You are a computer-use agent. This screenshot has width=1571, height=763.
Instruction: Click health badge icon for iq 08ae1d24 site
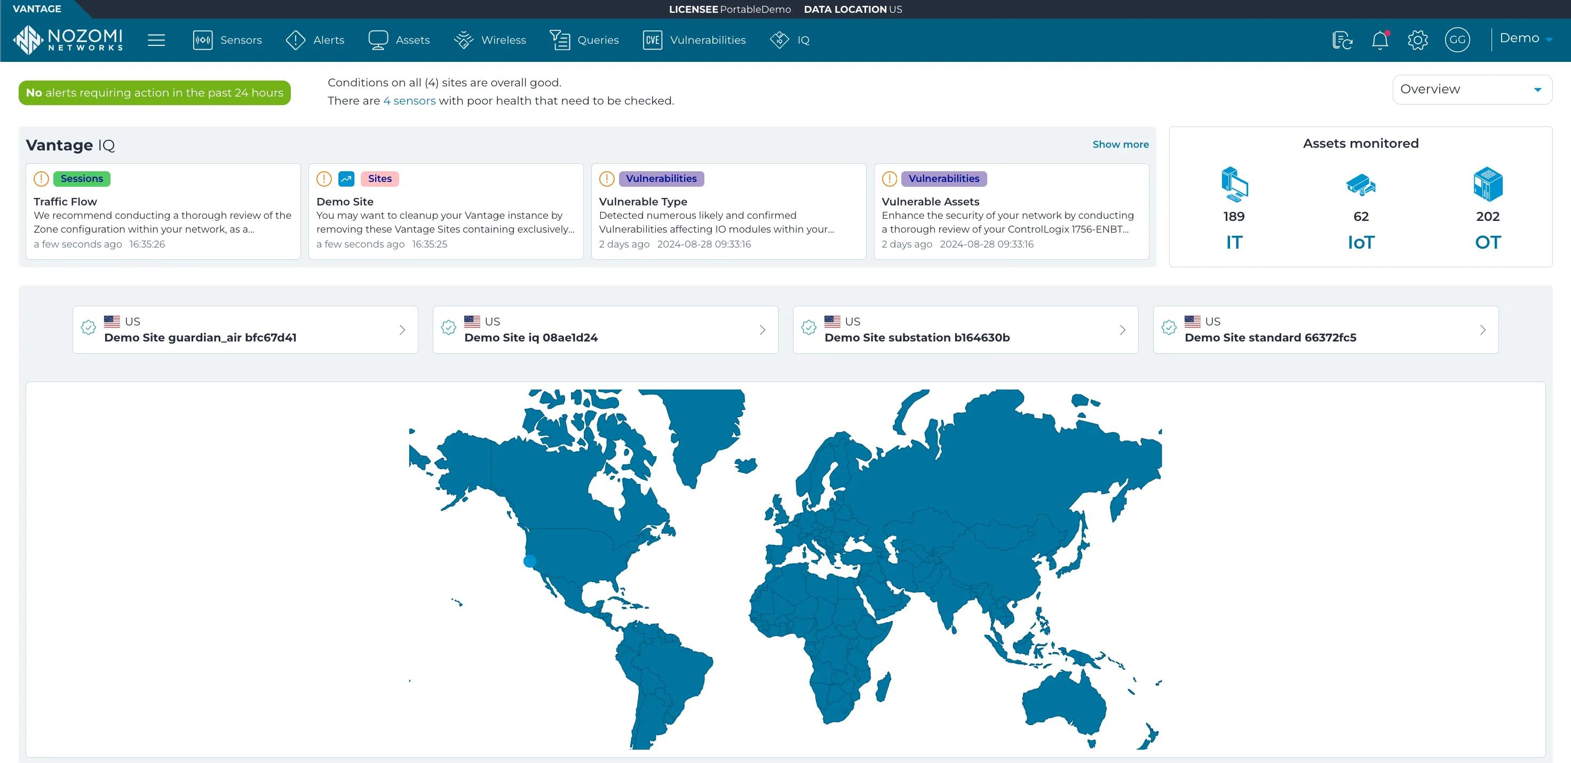coord(449,328)
